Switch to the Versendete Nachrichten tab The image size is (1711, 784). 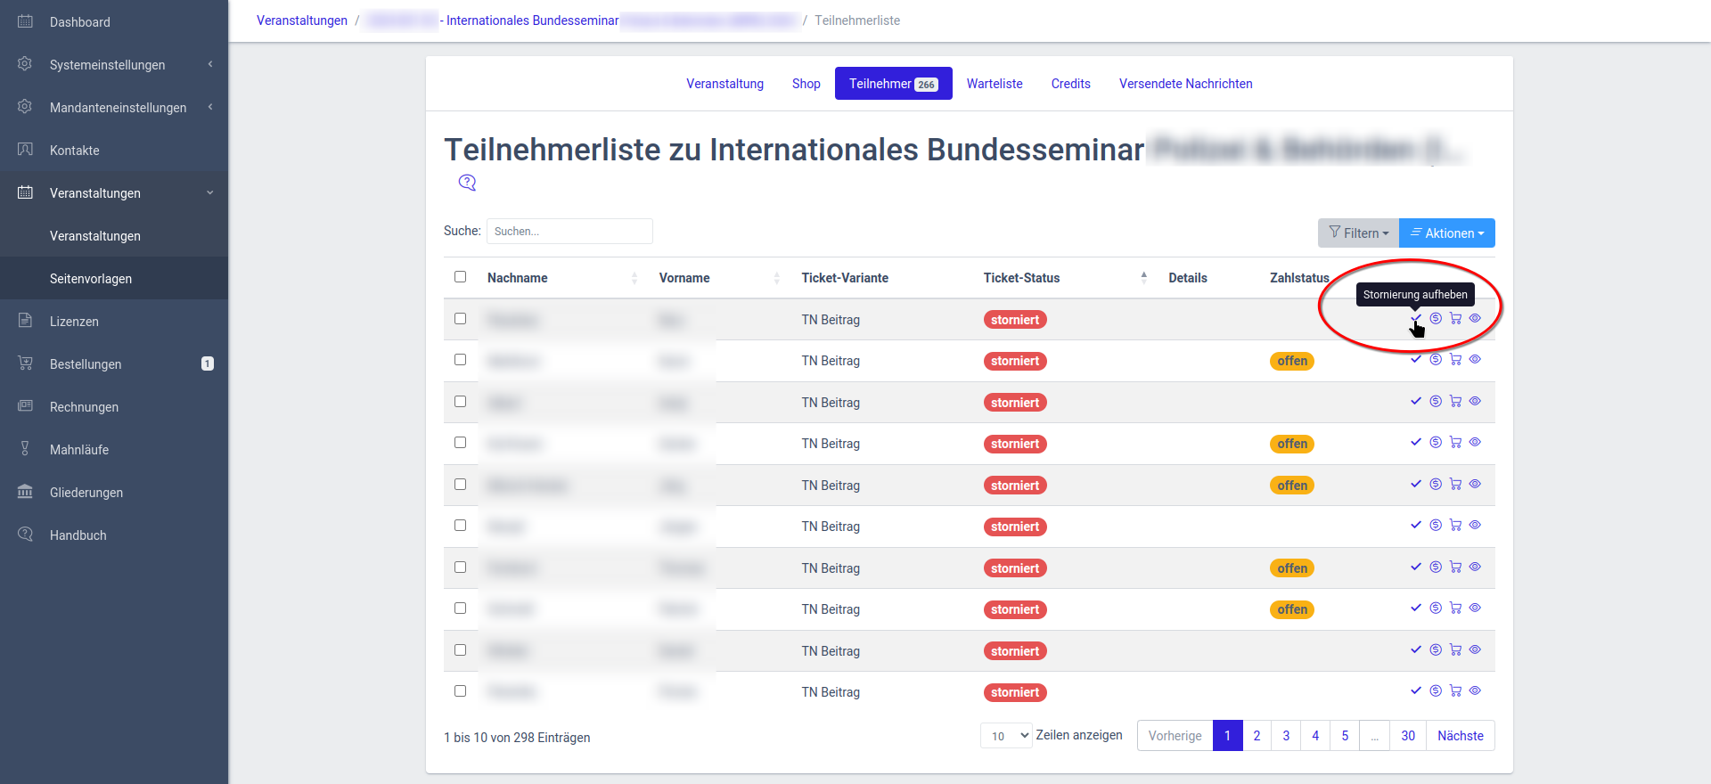(x=1185, y=84)
